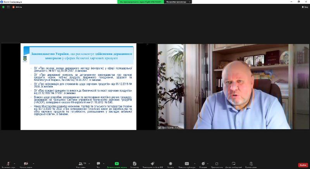Click the HACCP requirements bullet on slide
The width and height of the screenshot is (310, 169).
pyautogui.click(x=83, y=100)
